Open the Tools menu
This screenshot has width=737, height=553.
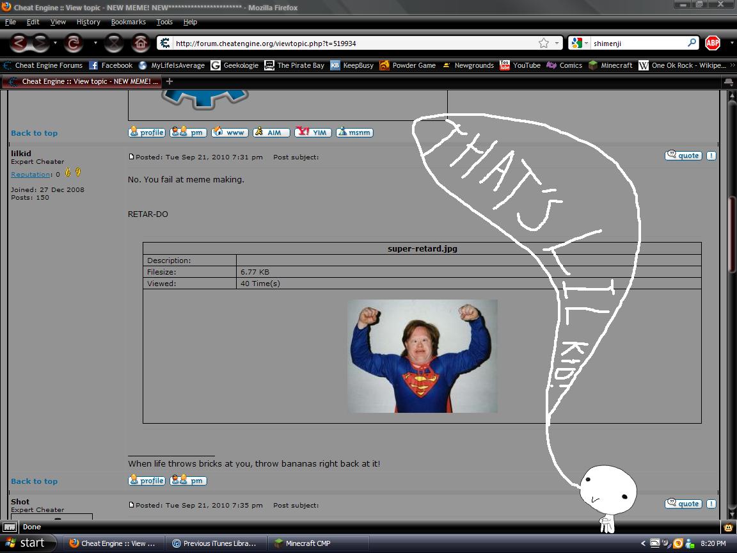point(164,22)
